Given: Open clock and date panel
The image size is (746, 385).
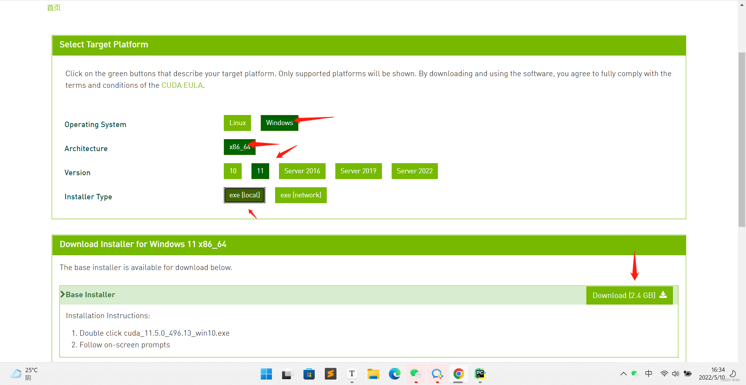Looking at the screenshot, I should 712,374.
